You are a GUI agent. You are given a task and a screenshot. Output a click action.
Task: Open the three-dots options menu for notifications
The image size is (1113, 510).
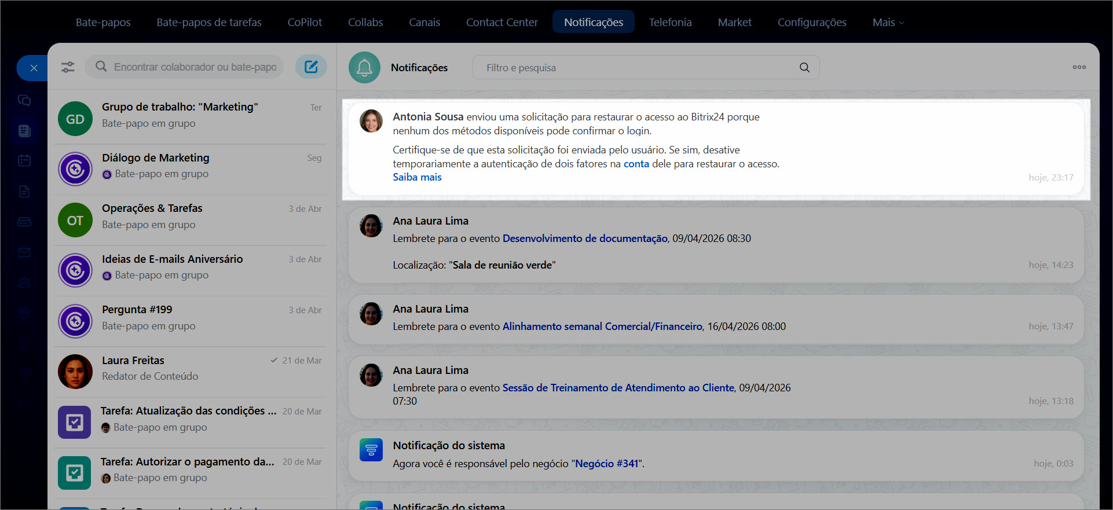pyautogui.click(x=1079, y=67)
